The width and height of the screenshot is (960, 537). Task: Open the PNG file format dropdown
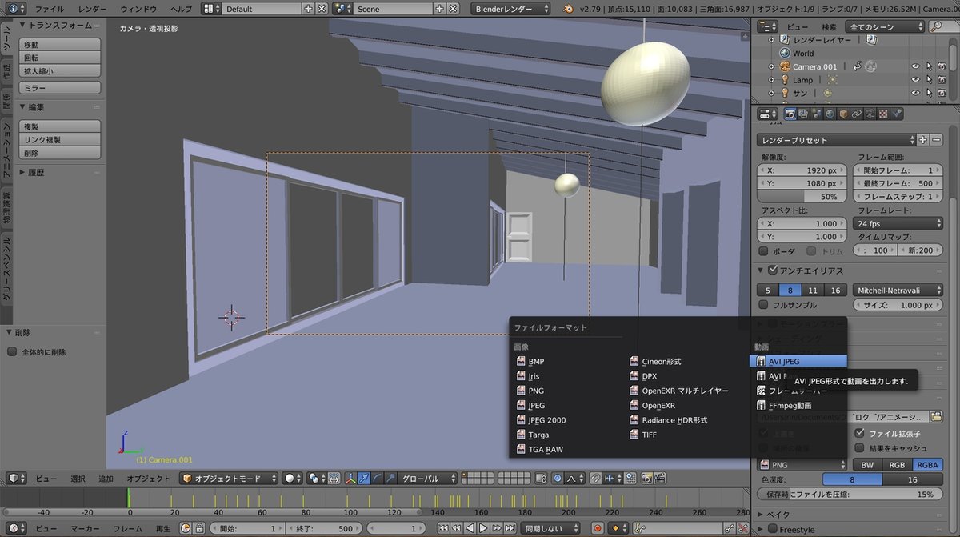802,464
